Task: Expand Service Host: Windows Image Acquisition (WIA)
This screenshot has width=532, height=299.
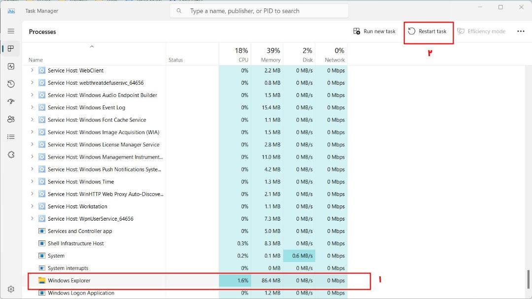Action: tap(32, 132)
